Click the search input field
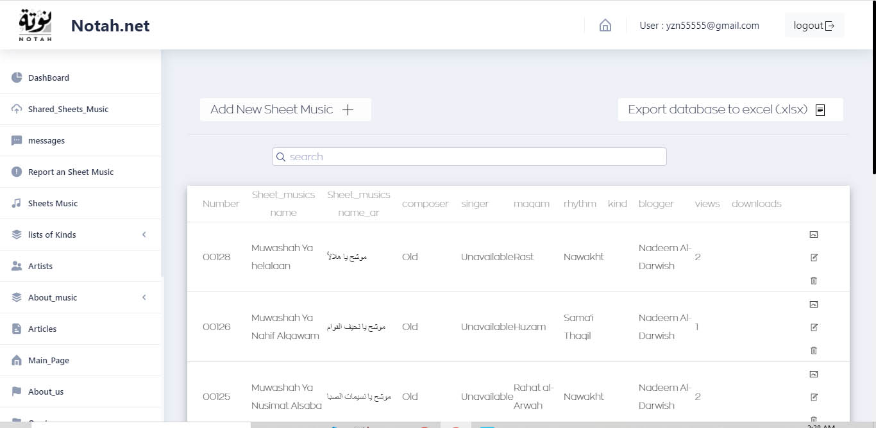The width and height of the screenshot is (876, 428). coord(475,157)
